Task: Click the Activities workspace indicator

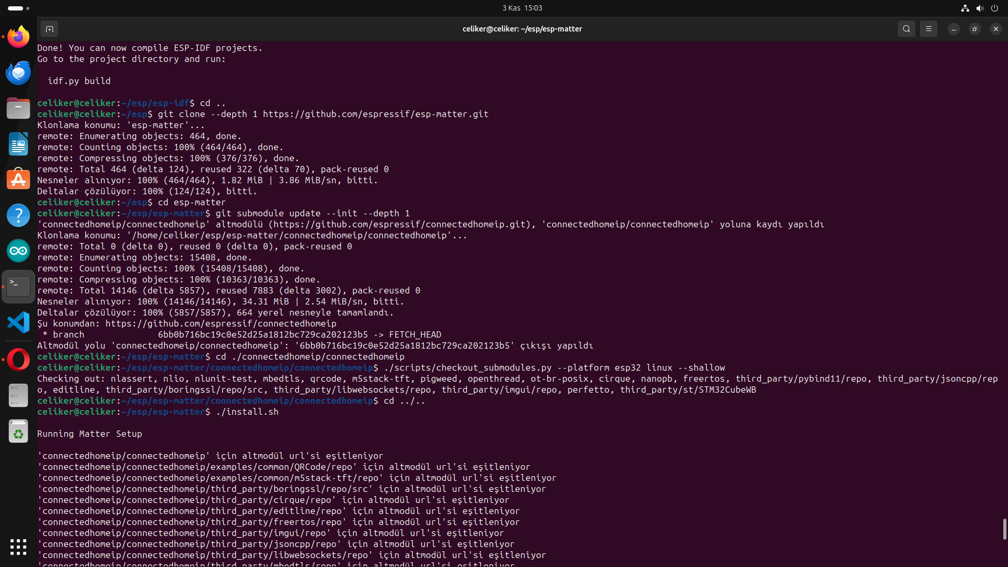Action: pos(18,8)
